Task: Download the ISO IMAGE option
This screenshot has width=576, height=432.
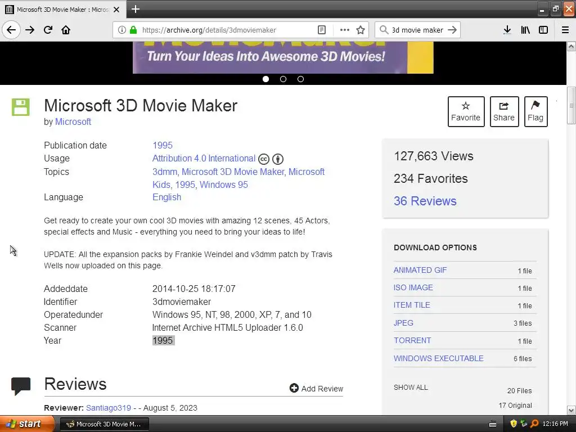Action: [x=413, y=287]
